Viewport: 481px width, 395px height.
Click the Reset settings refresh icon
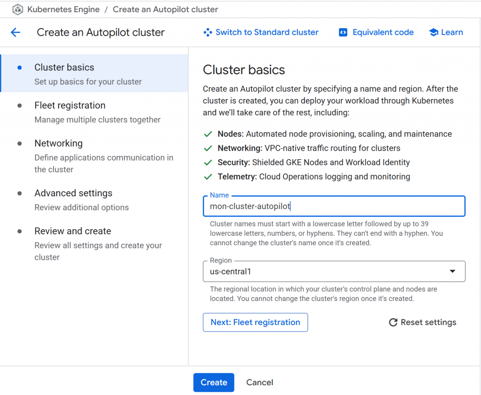(393, 322)
